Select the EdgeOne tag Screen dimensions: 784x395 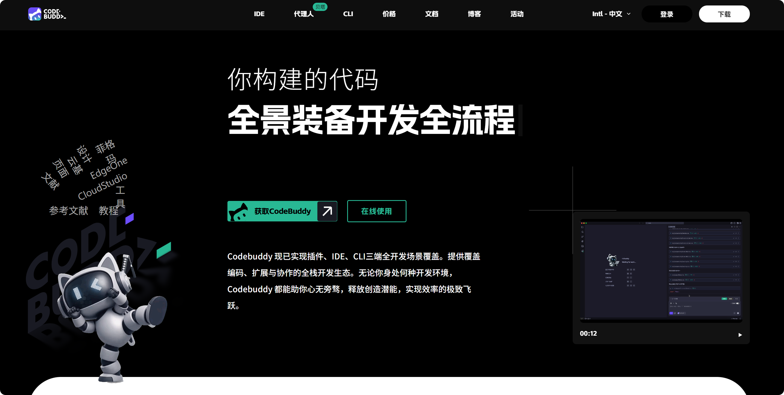click(109, 169)
